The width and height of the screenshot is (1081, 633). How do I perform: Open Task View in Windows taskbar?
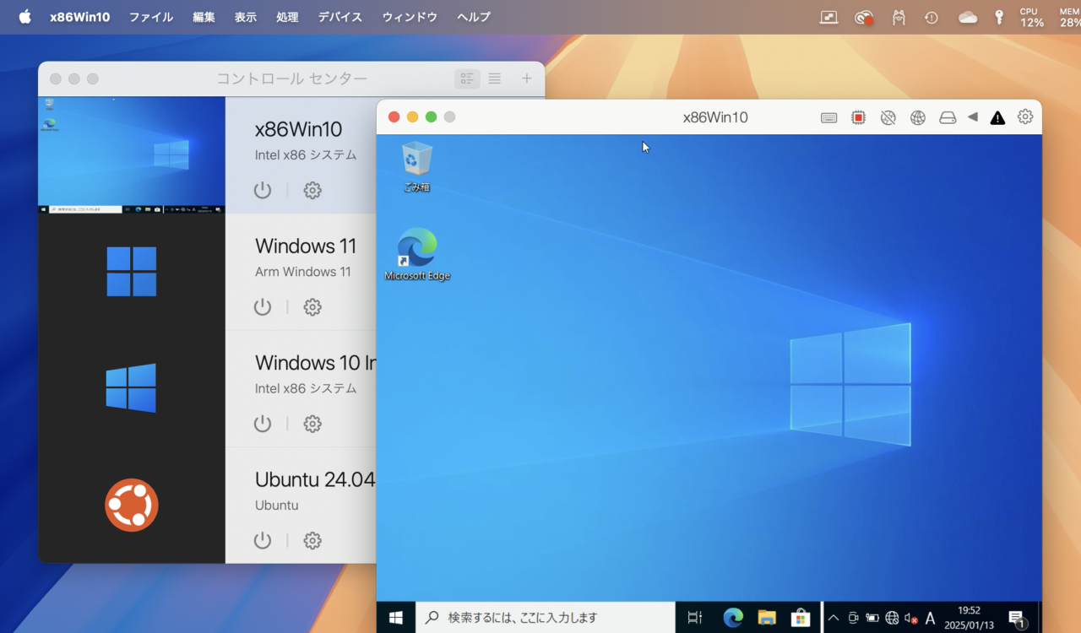click(x=695, y=618)
